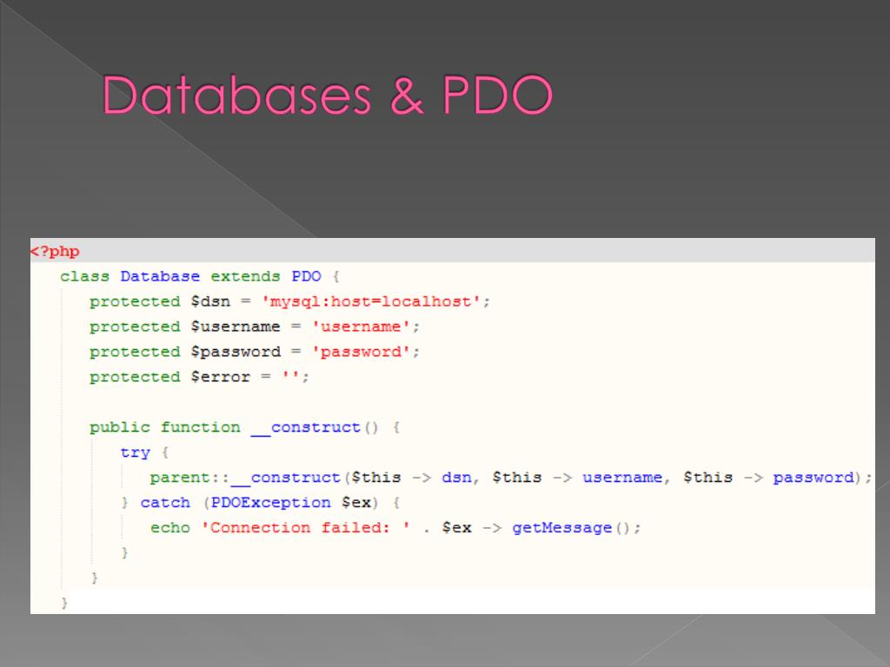Select the 'protected $password' line
890x667 pixels.
(255, 352)
